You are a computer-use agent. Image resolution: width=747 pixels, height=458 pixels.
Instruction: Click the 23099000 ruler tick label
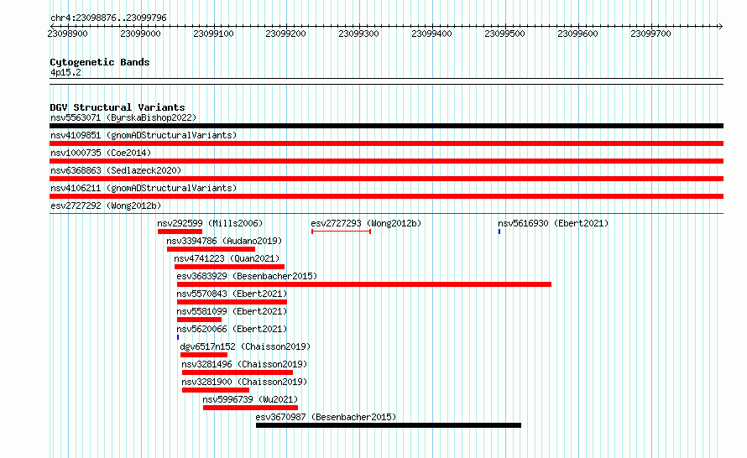pyautogui.click(x=140, y=34)
